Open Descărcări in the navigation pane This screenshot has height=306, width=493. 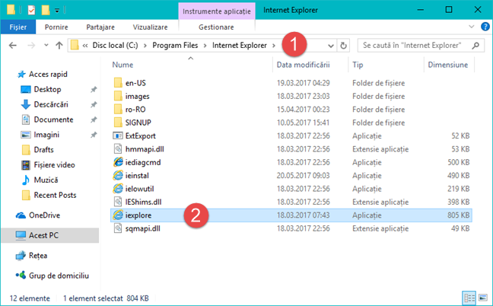(x=51, y=104)
